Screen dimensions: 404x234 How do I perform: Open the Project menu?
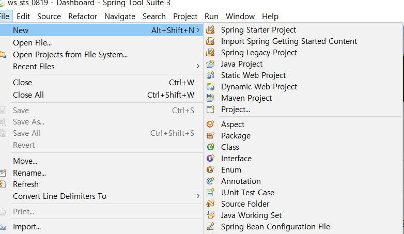(185, 17)
